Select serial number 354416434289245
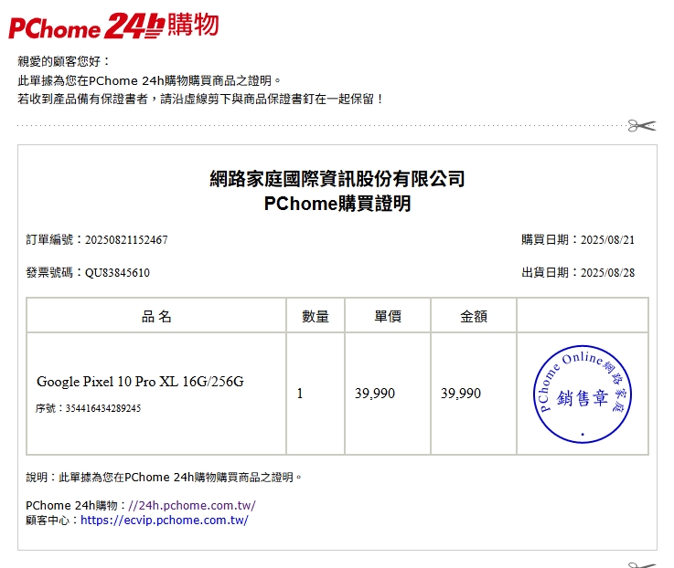The width and height of the screenshot is (674, 568). tap(103, 408)
